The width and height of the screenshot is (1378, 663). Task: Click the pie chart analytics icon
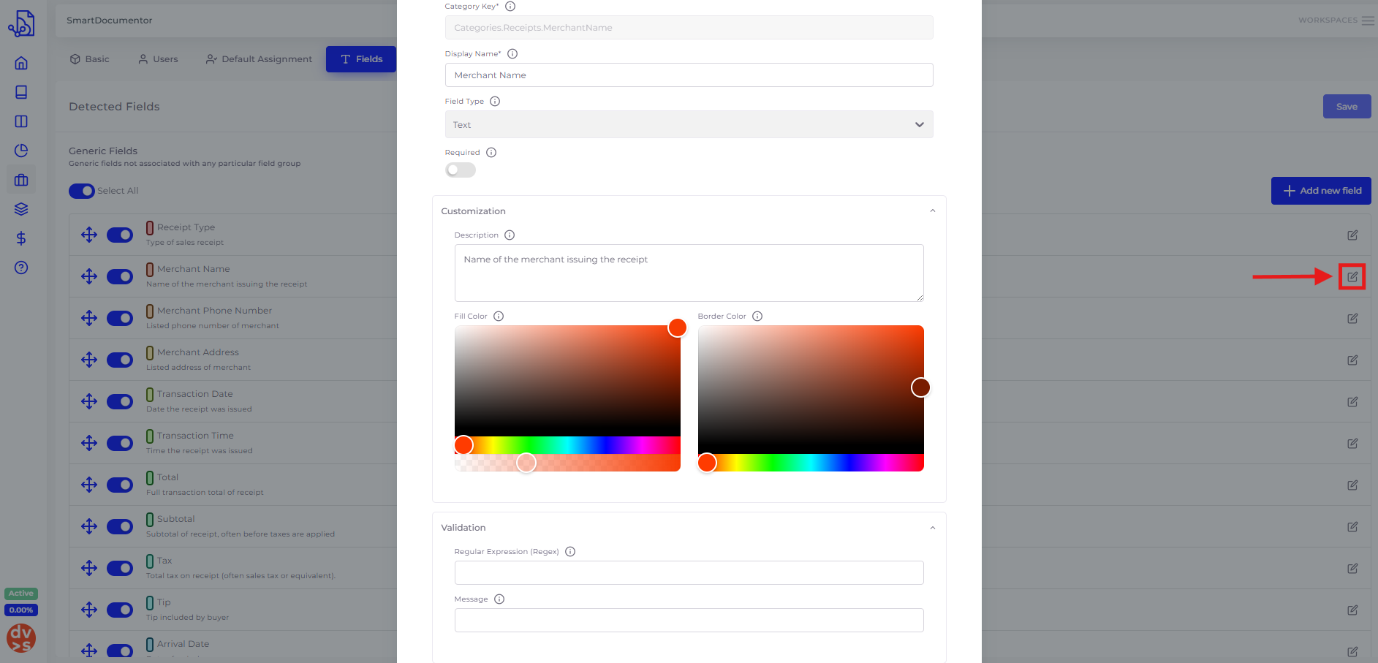(21, 151)
